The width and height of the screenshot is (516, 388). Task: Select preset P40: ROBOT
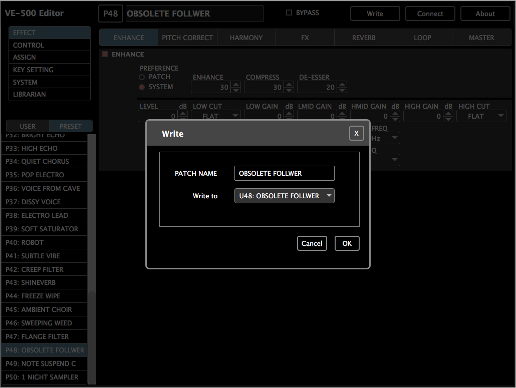tap(45, 242)
